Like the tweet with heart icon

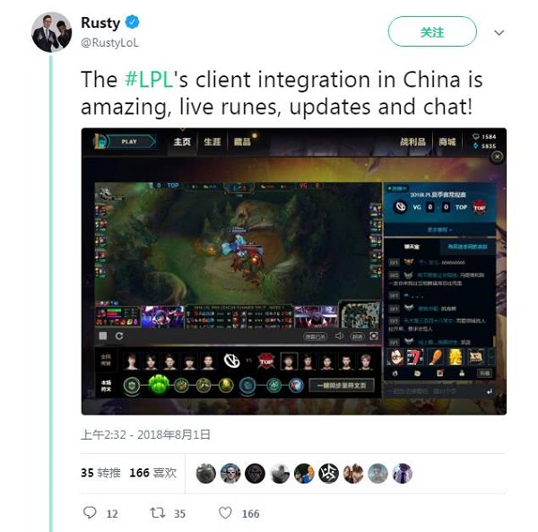click(225, 513)
